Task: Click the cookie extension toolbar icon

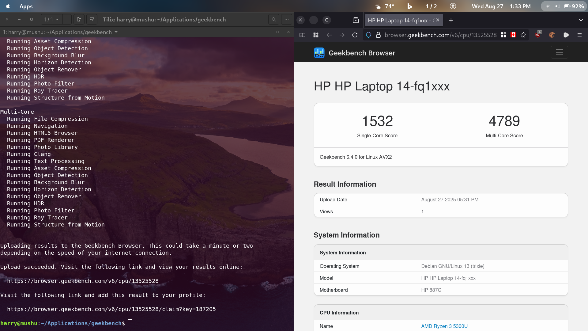Action: pyautogui.click(x=552, y=35)
